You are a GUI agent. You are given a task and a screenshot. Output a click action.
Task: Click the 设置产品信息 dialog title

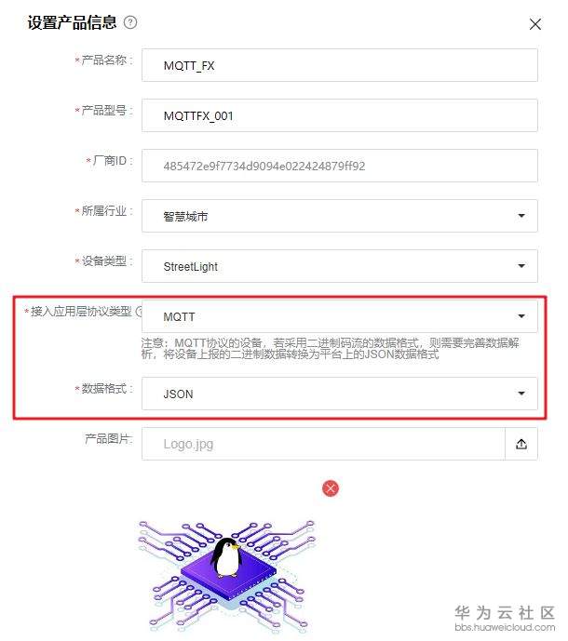[x=72, y=22]
